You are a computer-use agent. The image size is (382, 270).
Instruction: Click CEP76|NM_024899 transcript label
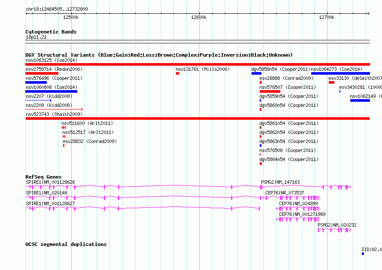(x=298, y=203)
